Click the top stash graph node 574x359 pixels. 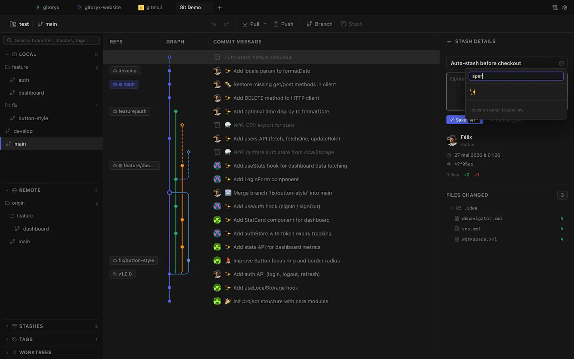click(169, 57)
